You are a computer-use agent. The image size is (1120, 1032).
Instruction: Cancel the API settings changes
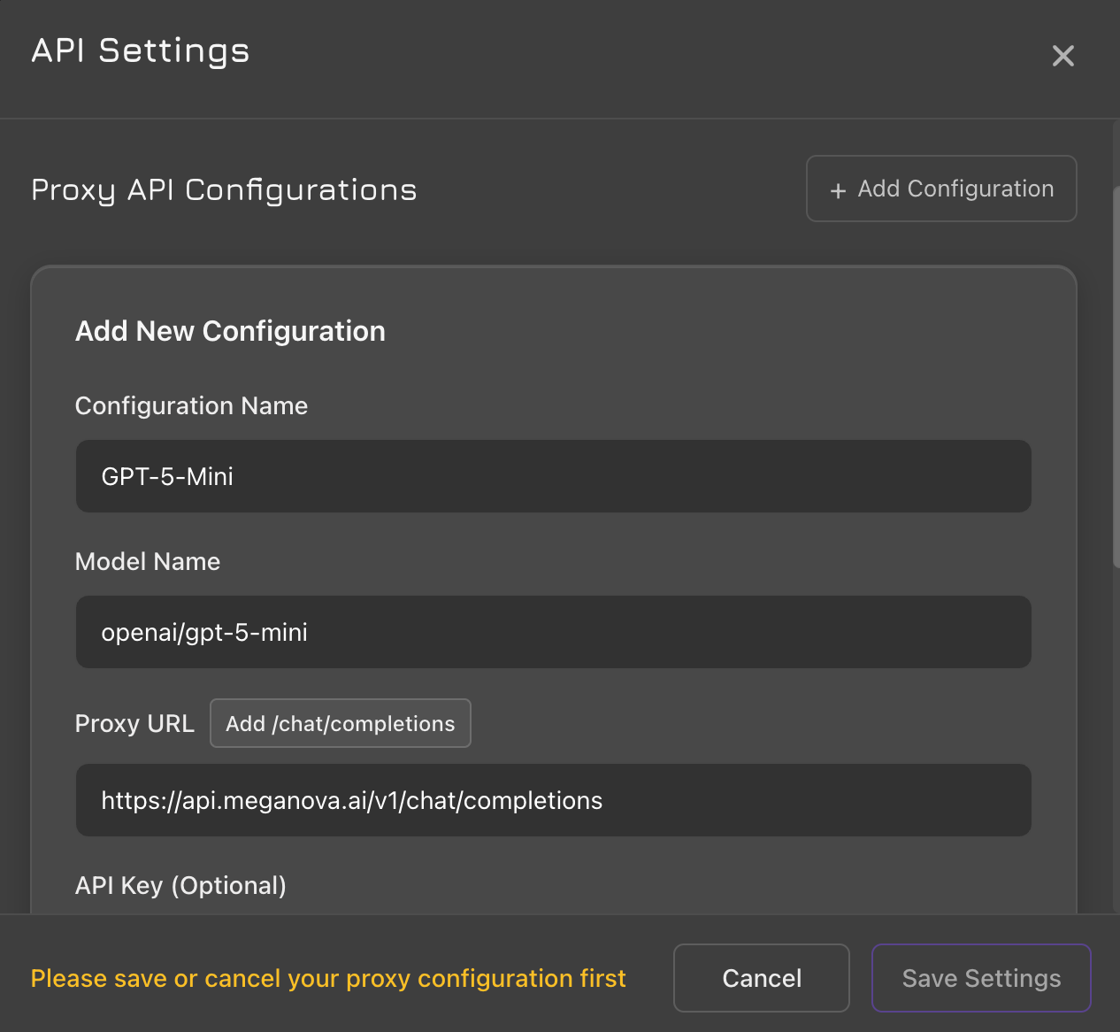click(x=761, y=978)
